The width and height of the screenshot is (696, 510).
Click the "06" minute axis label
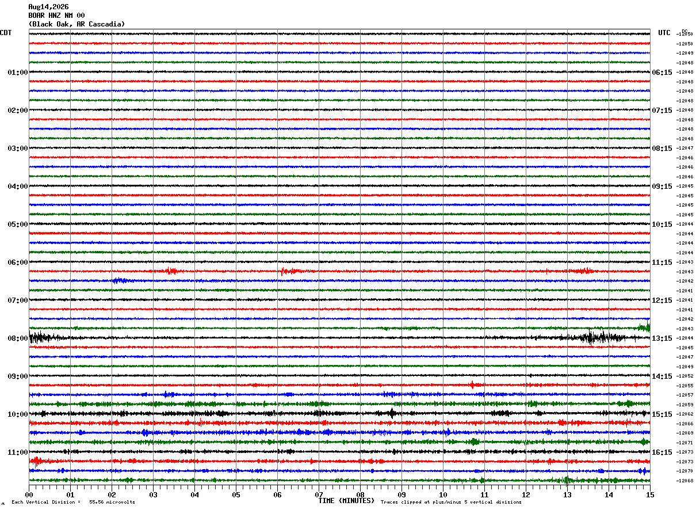277,494
